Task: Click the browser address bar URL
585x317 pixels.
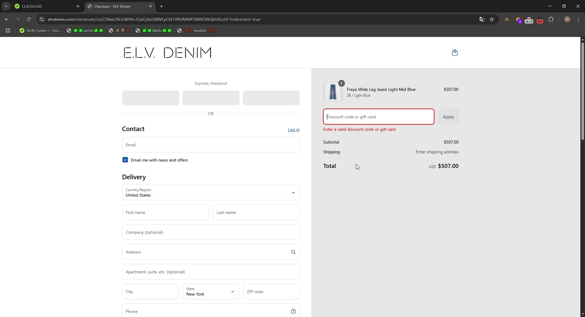Action: pyautogui.click(x=154, y=19)
